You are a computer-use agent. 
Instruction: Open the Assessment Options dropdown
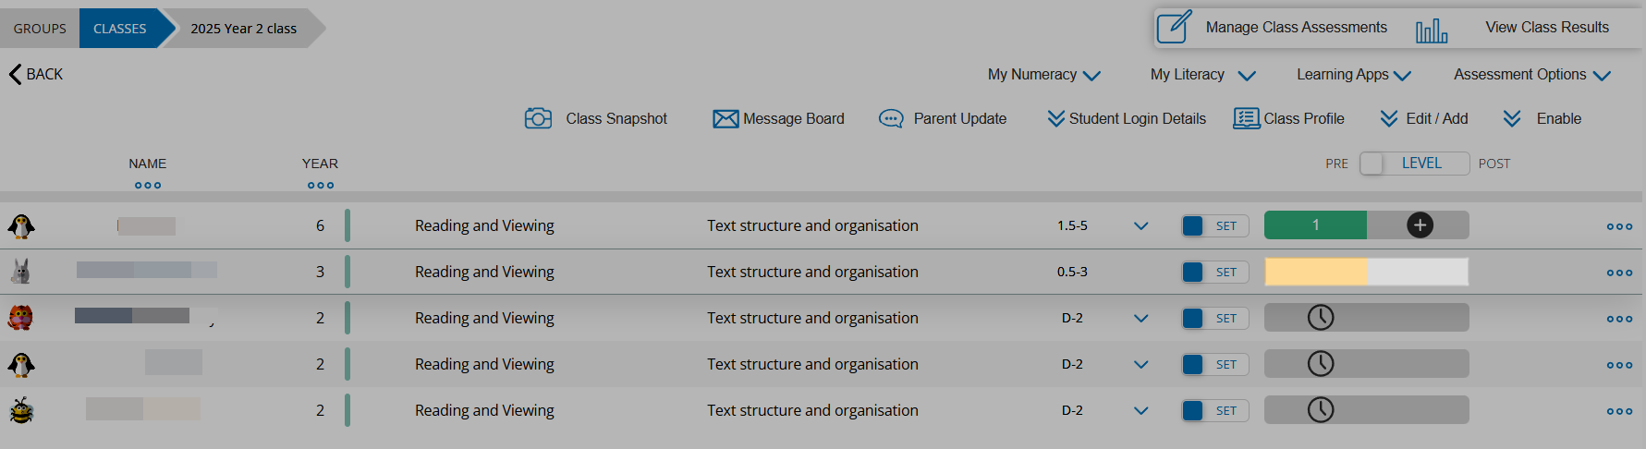[x=1531, y=75]
